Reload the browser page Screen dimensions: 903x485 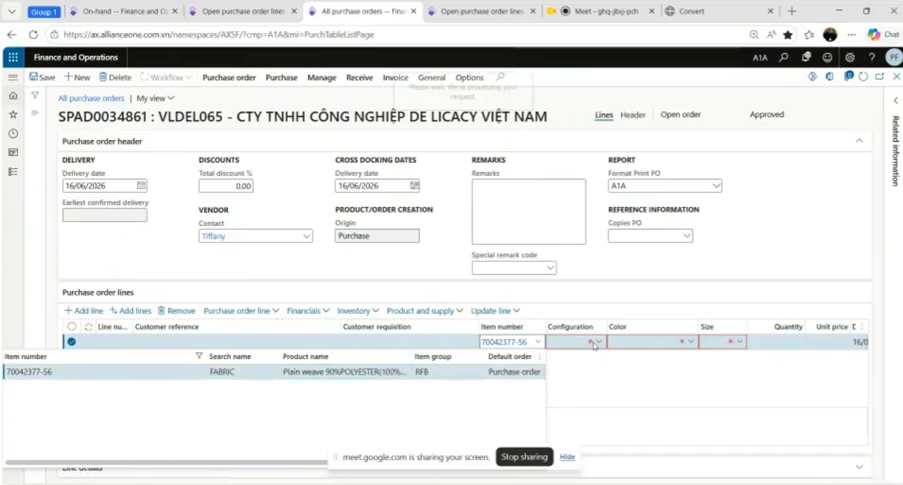pyautogui.click(x=33, y=34)
